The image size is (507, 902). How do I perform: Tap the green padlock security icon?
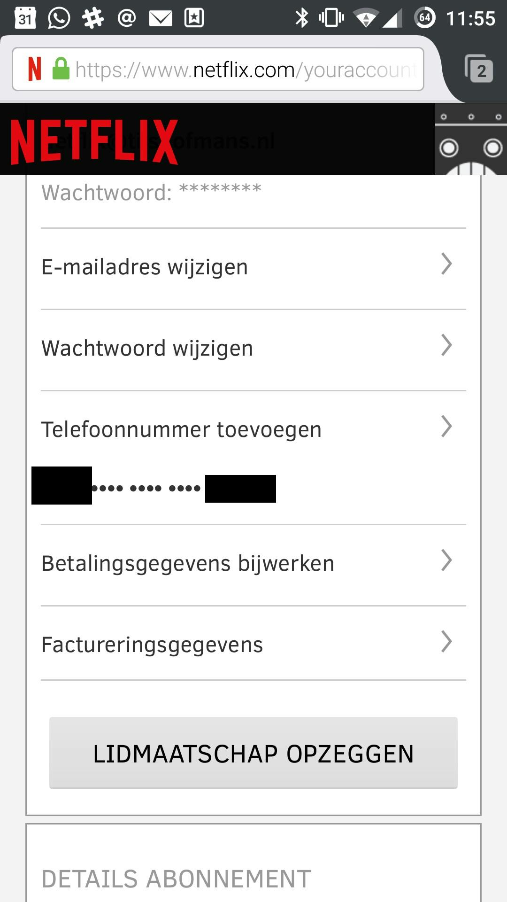pos(61,69)
